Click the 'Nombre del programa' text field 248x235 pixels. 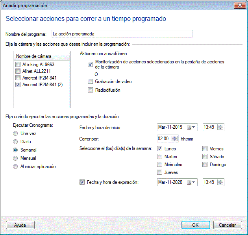[122, 34]
